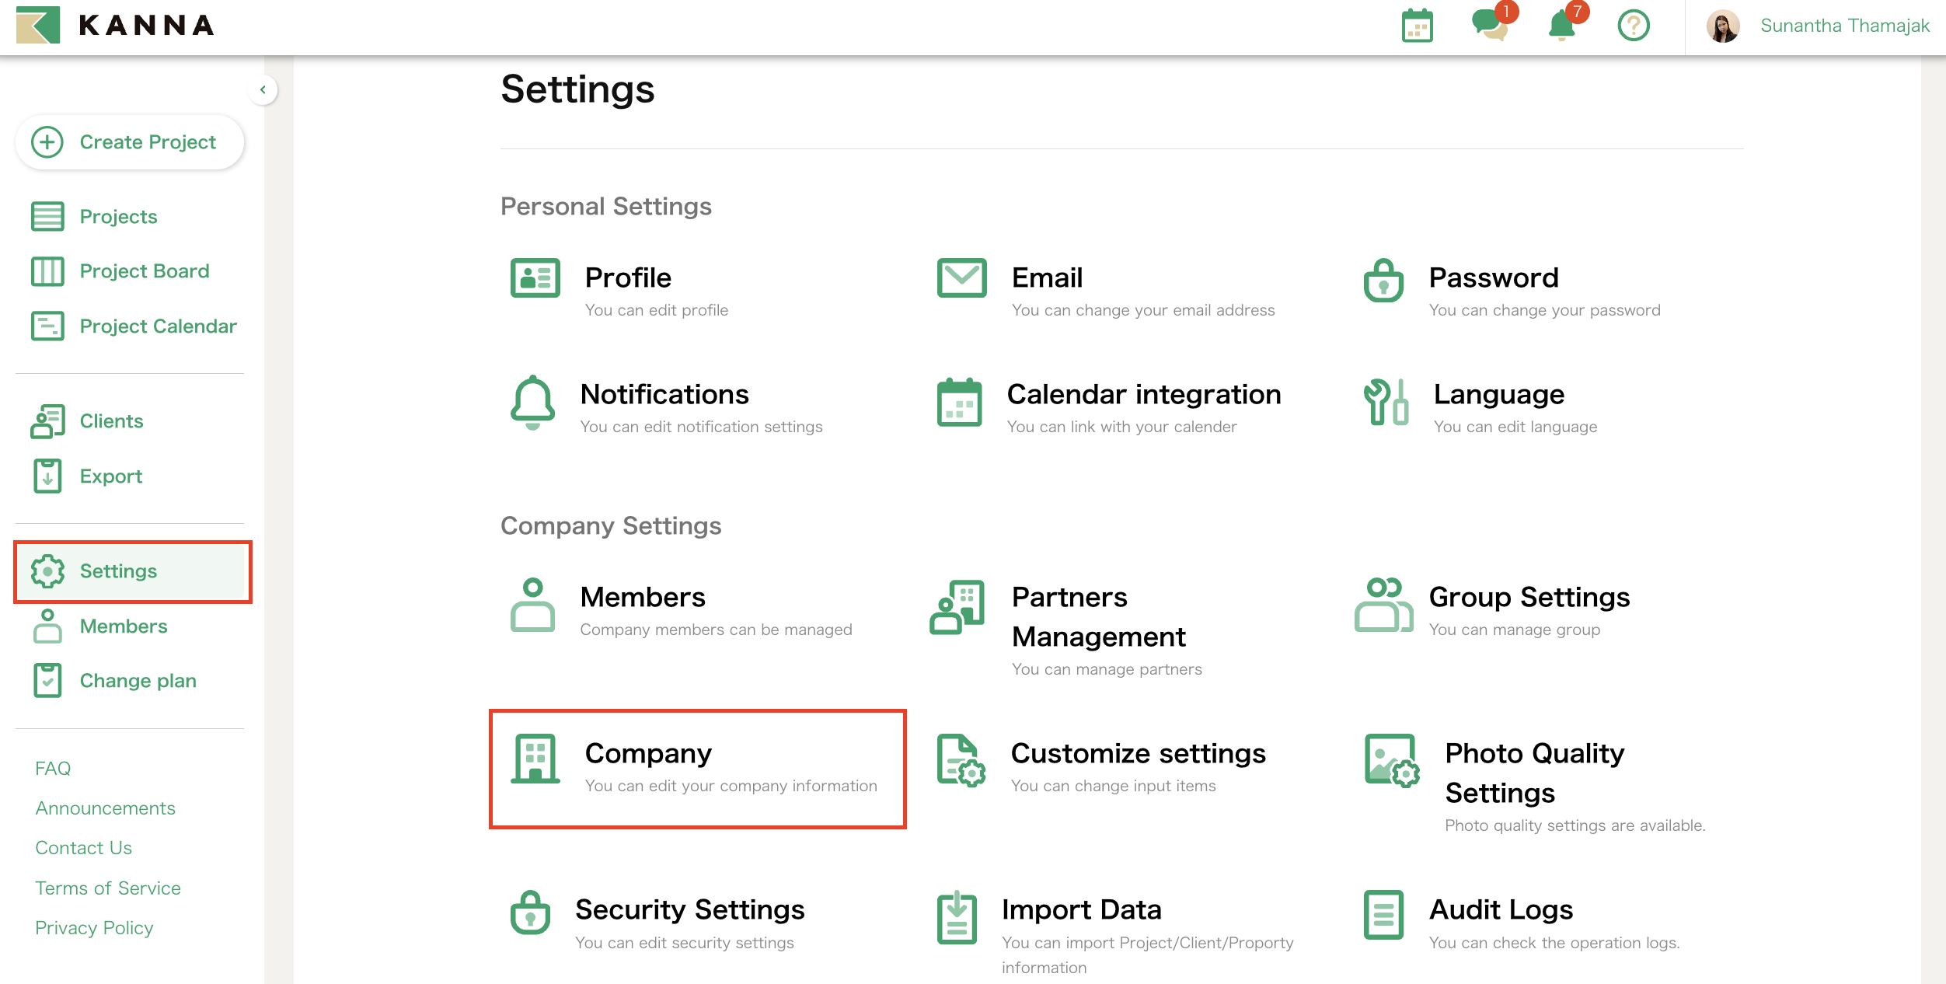Select Settings in the sidebar menu
Image resolution: width=1946 pixels, height=984 pixels.
[118, 571]
